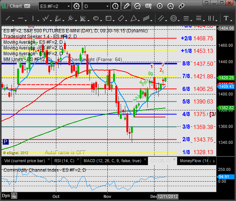This screenshot has width=236, height=201.
Task: Open the clock time template dropdown
Action: pos(115,6)
